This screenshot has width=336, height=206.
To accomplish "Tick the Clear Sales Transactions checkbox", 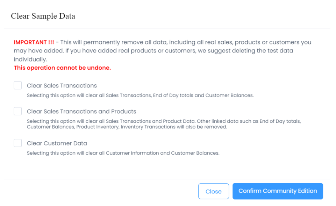I will pos(18,85).
